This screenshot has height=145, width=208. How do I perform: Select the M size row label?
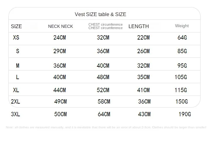click(18, 66)
